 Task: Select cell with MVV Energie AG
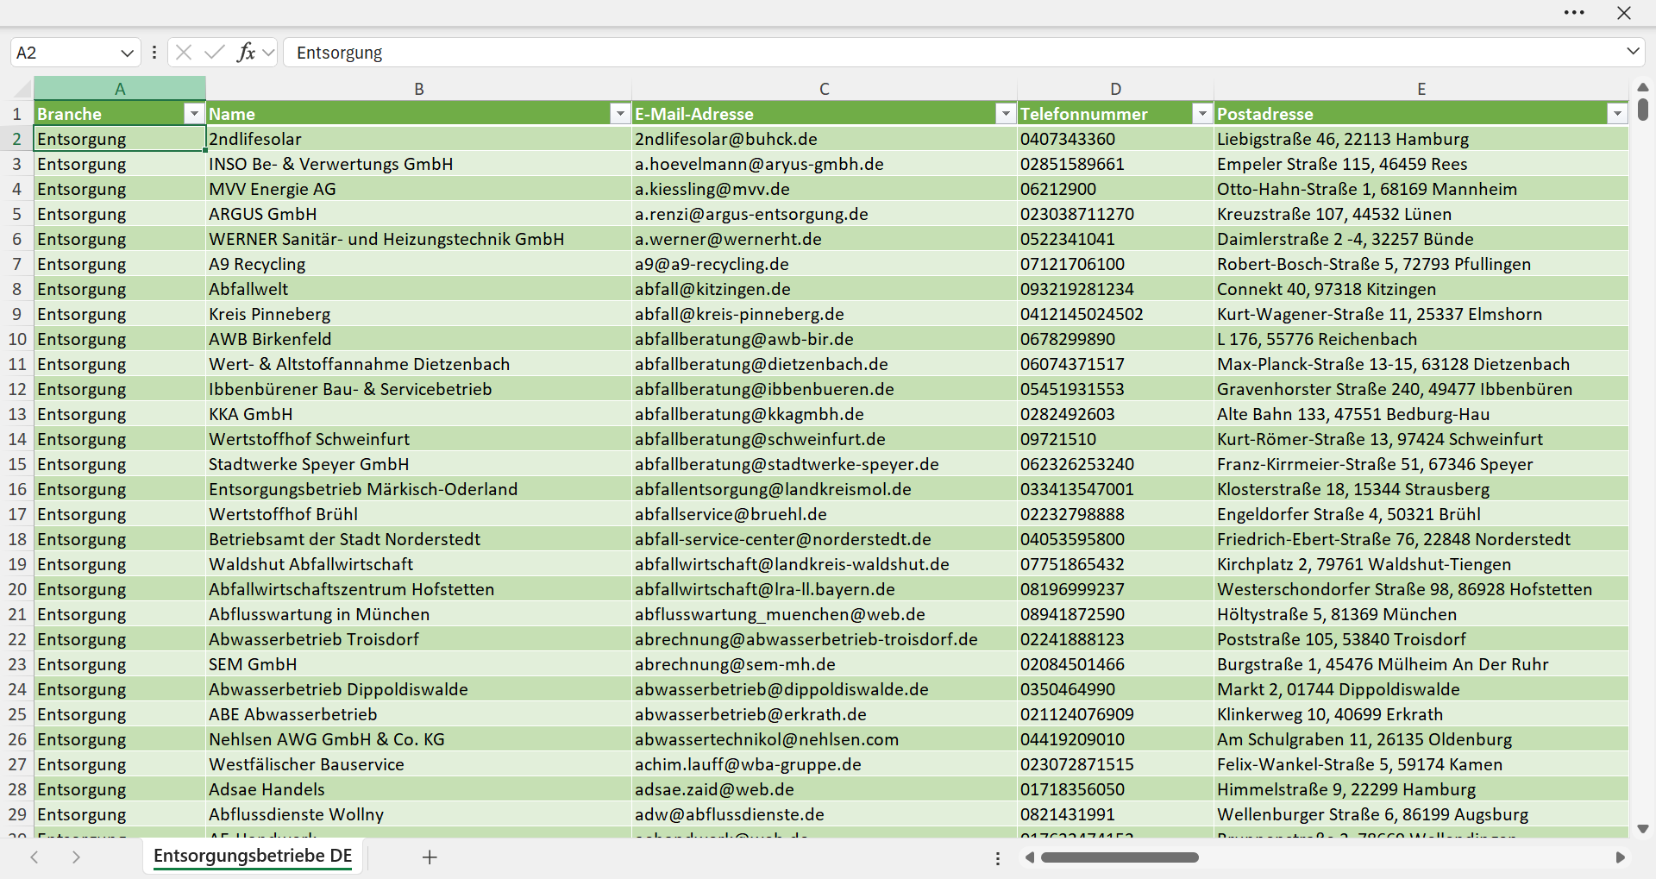418,189
